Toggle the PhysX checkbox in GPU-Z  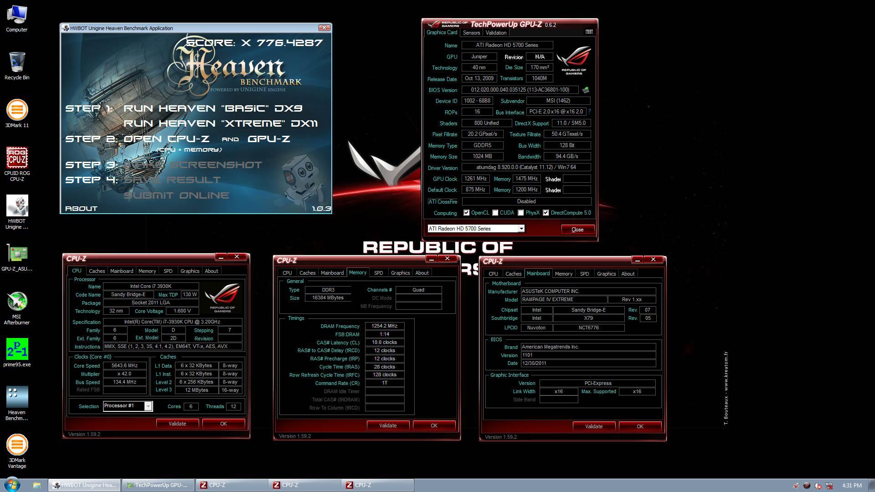coord(520,213)
